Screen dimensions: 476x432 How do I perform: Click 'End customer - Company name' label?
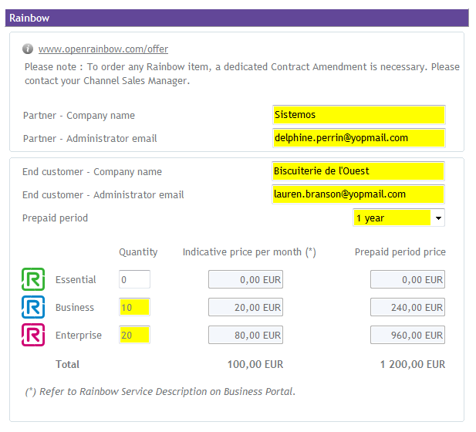pos(92,171)
